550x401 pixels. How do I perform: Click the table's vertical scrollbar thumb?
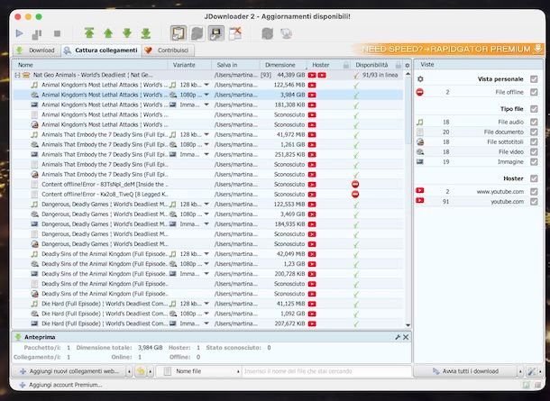tap(408, 111)
